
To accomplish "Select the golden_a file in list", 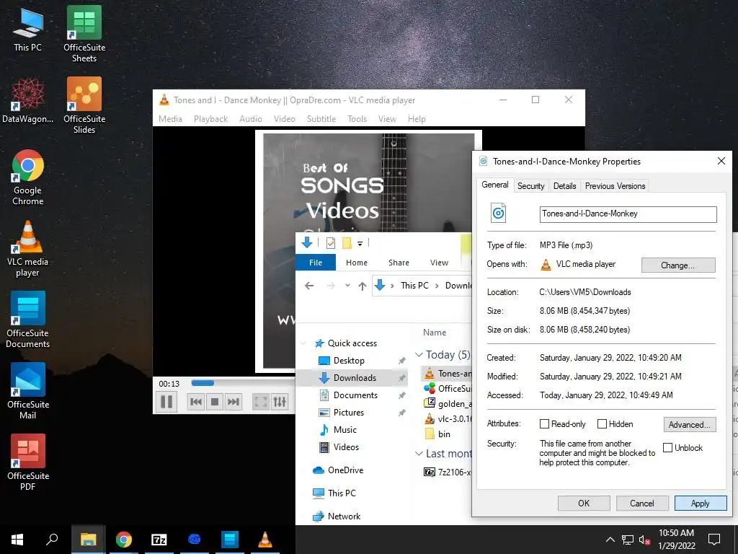I will [x=455, y=404].
